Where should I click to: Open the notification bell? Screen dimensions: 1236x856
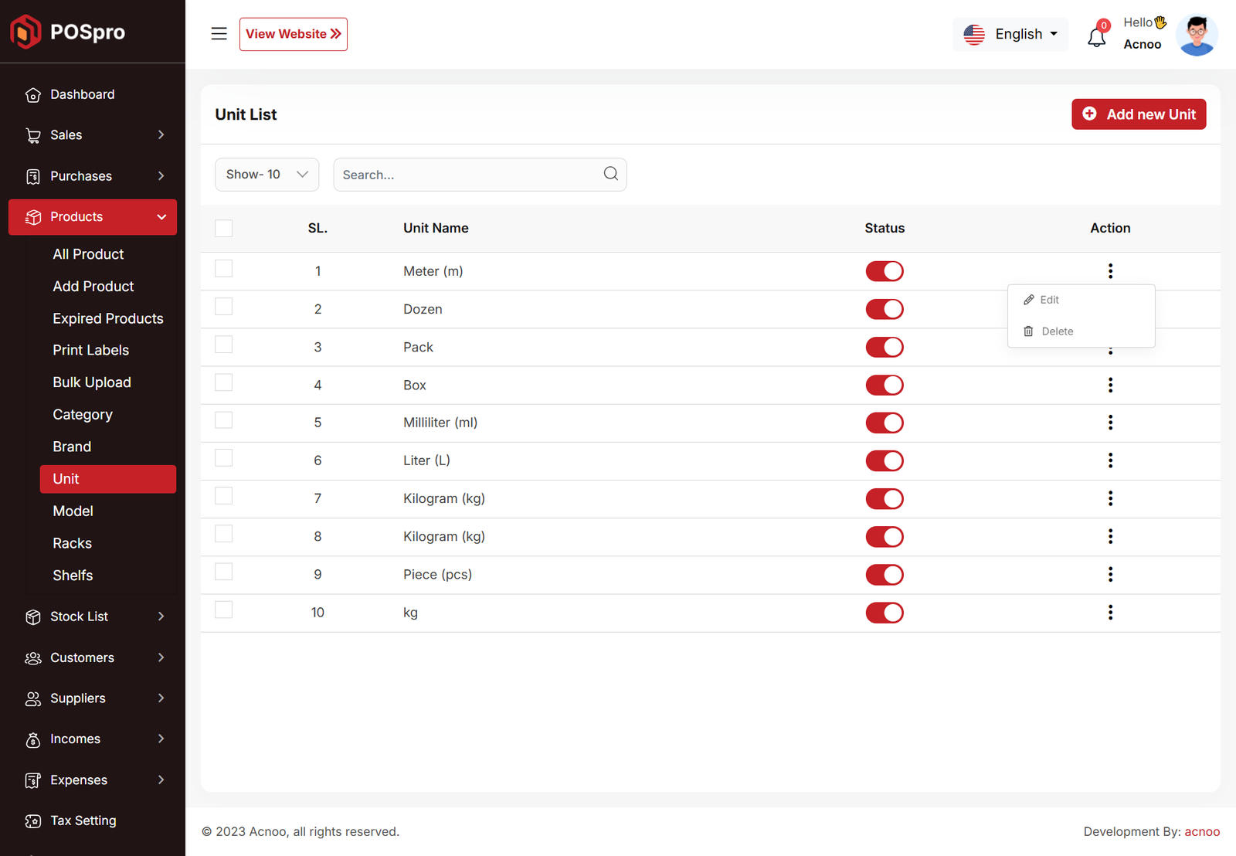point(1096,36)
